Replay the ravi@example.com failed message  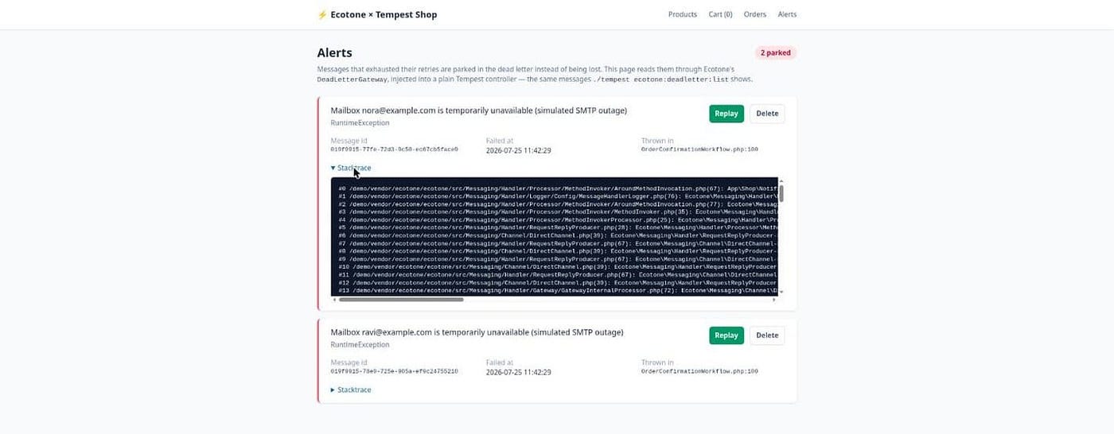(726, 335)
